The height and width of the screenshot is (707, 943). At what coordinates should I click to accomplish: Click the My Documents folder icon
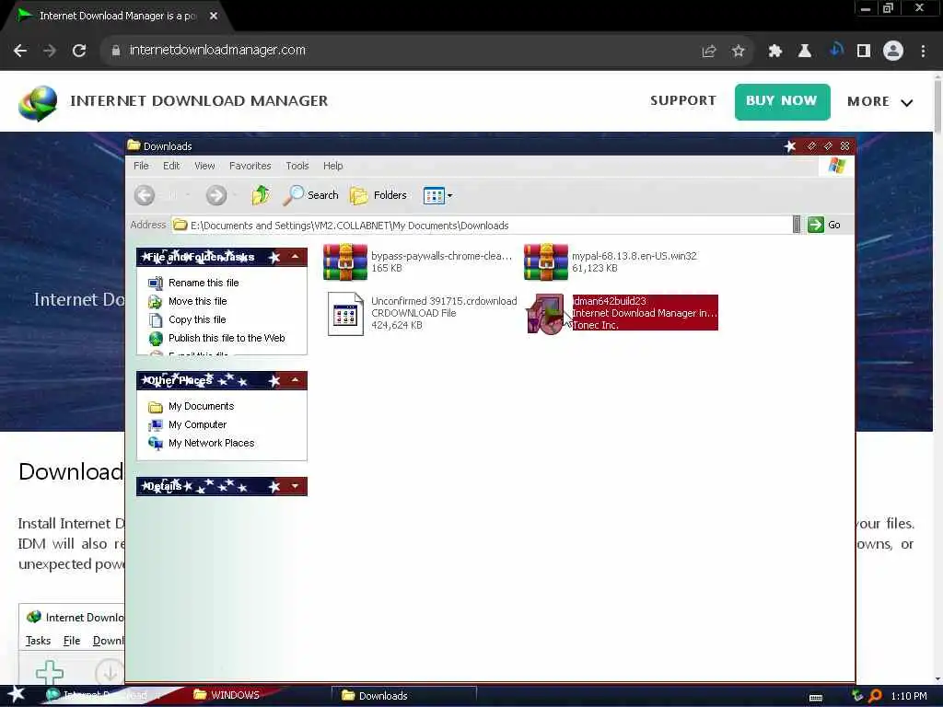(155, 407)
